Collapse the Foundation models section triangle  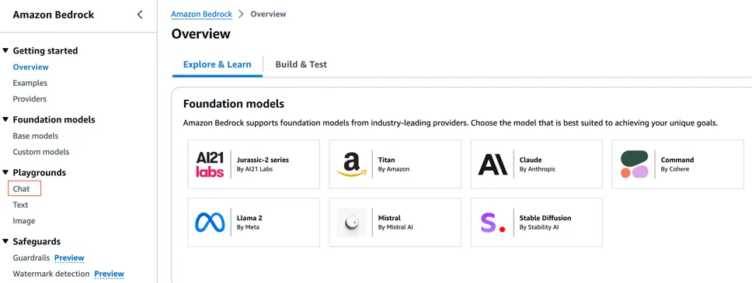click(x=5, y=119)
